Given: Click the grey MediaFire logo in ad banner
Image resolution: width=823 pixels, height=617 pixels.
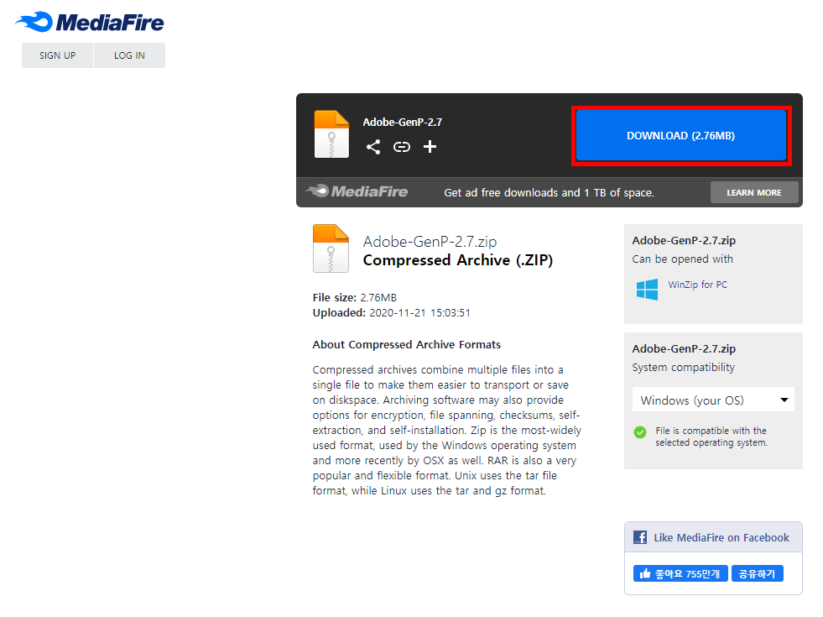Looking at the screenshot, I should pyautogui.click(x=357, y=191).
